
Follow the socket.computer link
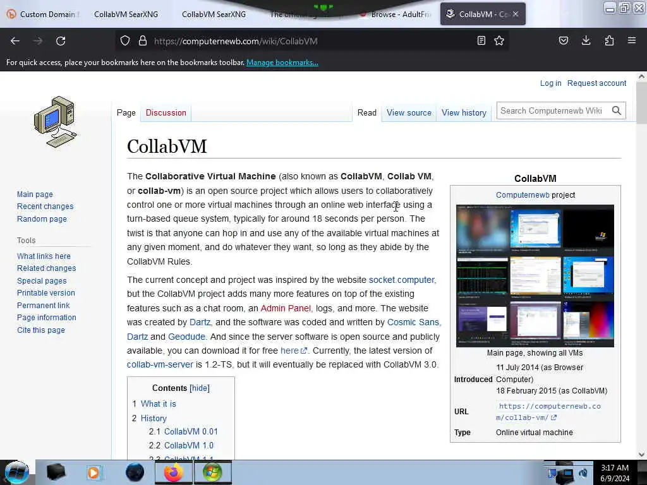tap(401, 280)
